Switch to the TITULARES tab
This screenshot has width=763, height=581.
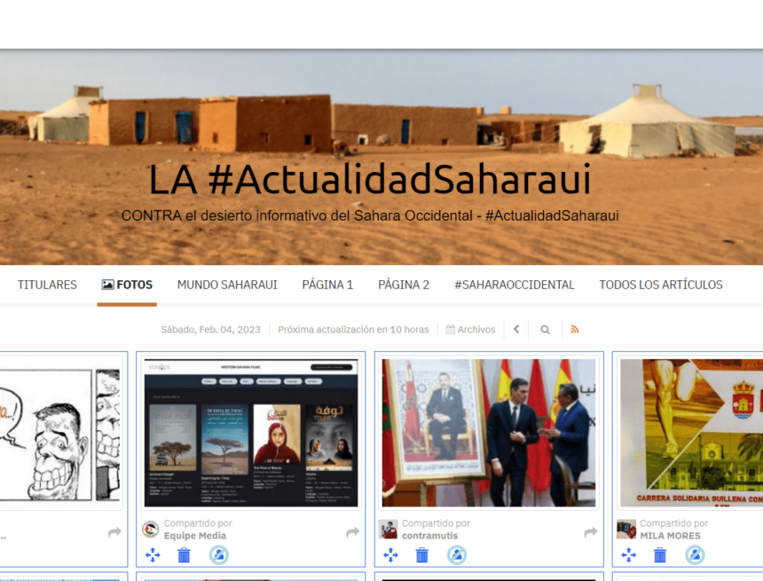click(47, 285)
